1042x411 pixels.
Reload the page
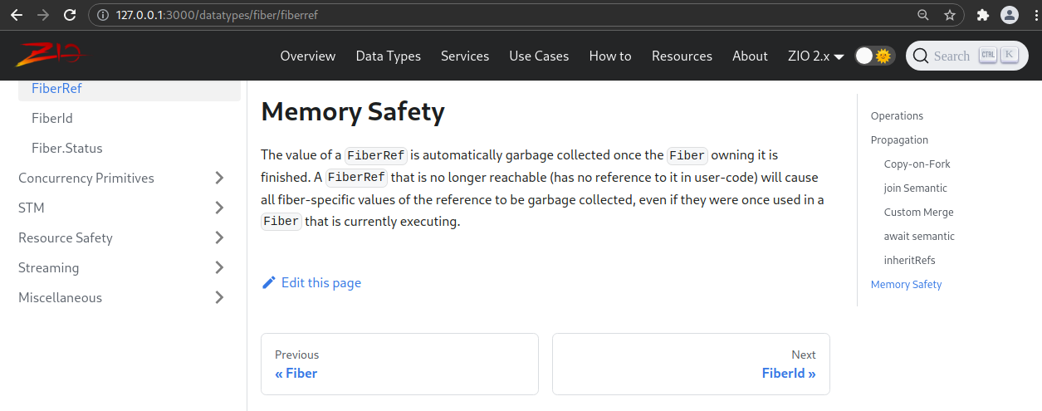70,15
